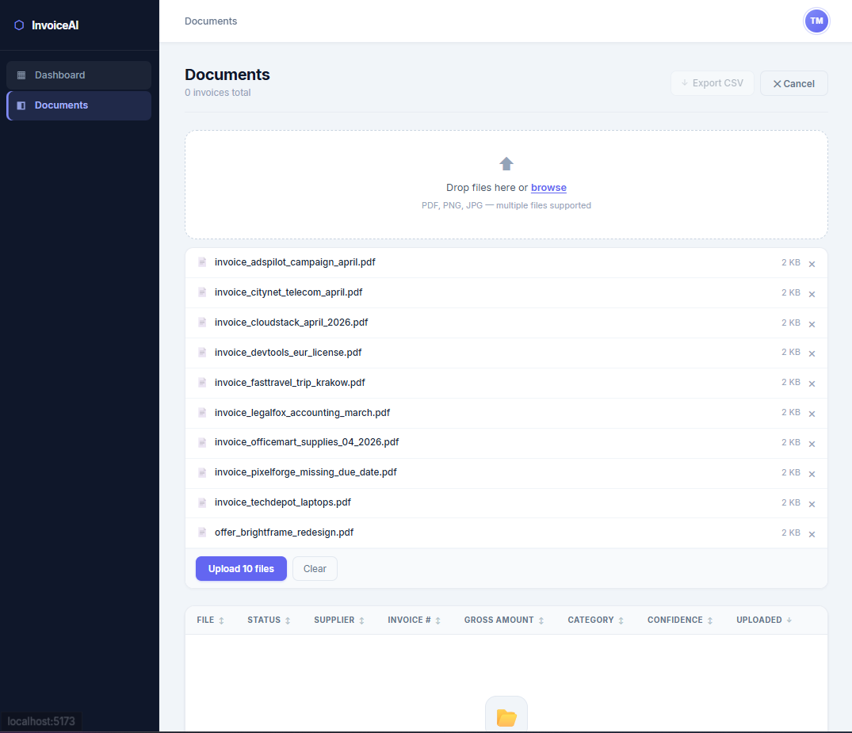852x733 pixels.
Task: Remove invoice_adspilot_campaign_april.pdf from the upload list
Action: [x=812, y=264]
